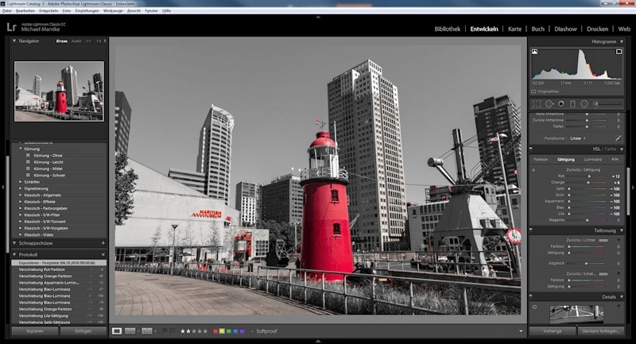Select the spot removal tool

click(x=549, y=103)
